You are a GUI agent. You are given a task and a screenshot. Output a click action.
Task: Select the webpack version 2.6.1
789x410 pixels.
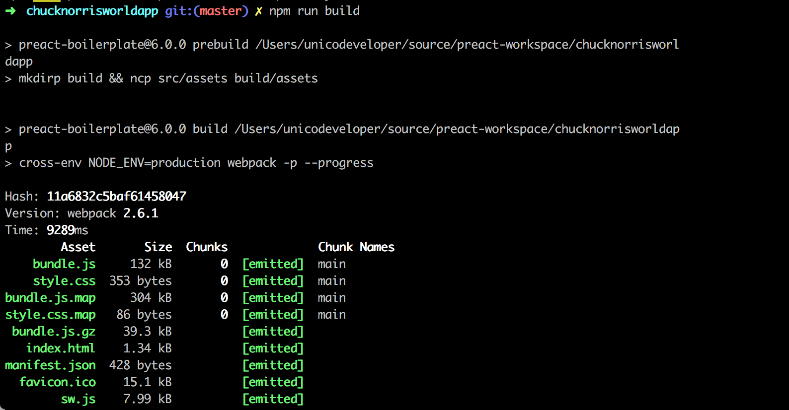pyautogui.click(x=141, y=213)
